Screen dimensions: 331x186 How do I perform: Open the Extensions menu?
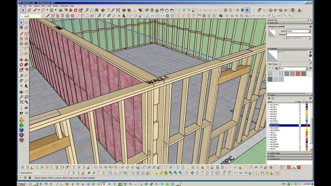[x=64, y=6]
